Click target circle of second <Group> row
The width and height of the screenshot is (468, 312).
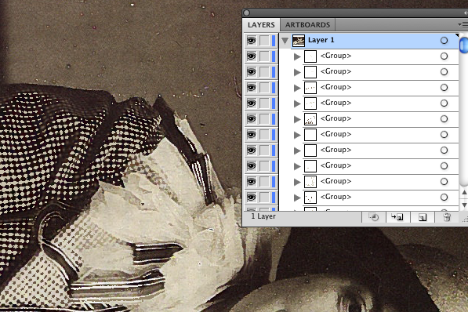(x=444, y=71)
